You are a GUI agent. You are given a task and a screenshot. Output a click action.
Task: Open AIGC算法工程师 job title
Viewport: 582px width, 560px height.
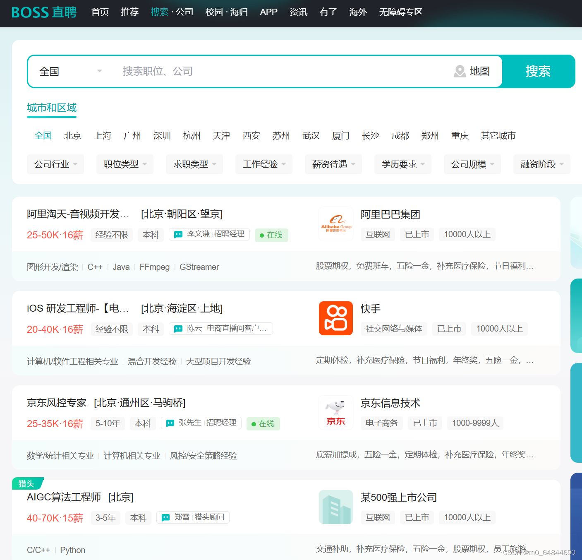pyautogui.click(x=64, y=497)
